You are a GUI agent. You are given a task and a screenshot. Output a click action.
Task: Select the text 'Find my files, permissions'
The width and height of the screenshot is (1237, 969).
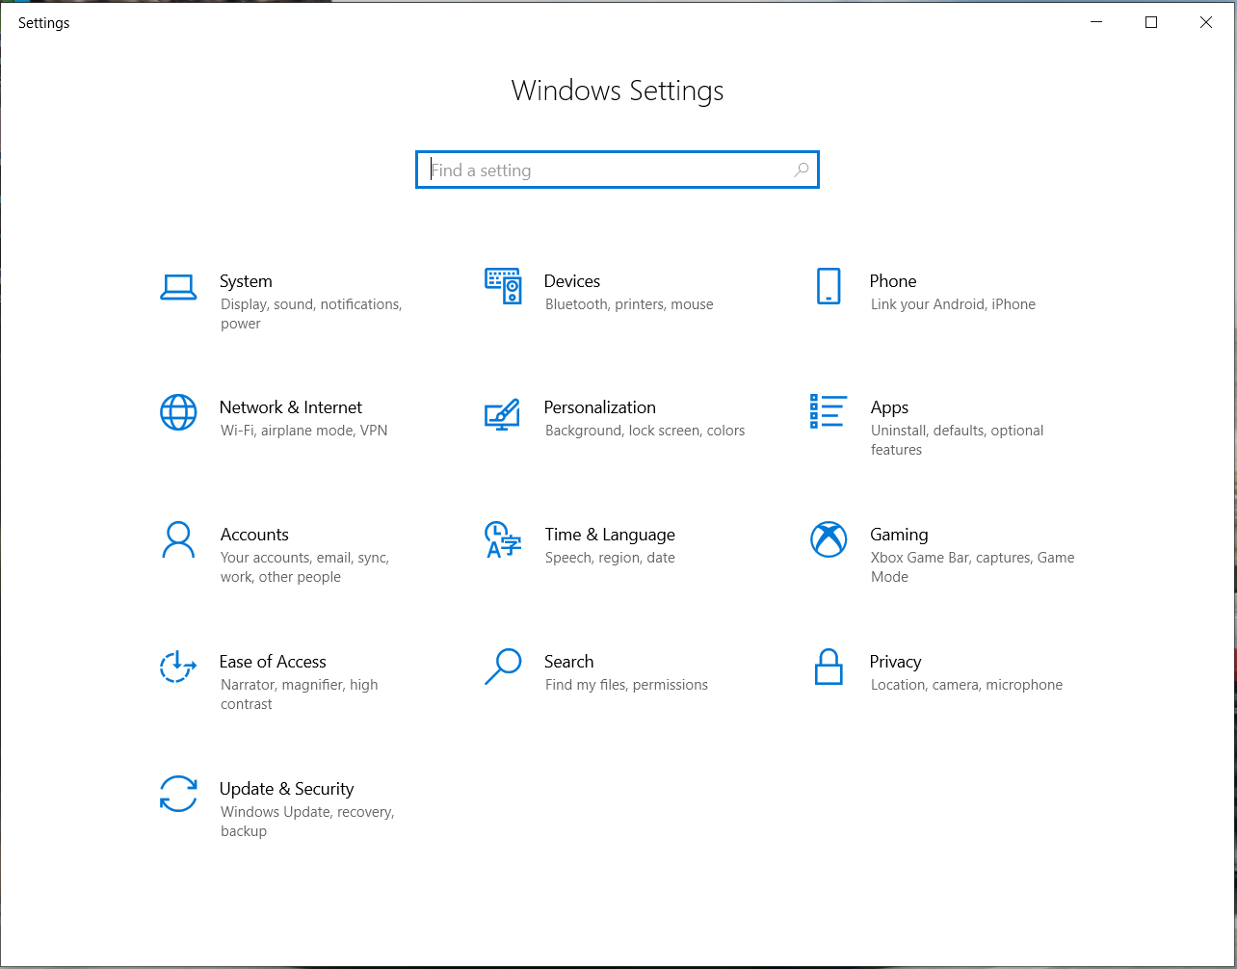(626, 685)
